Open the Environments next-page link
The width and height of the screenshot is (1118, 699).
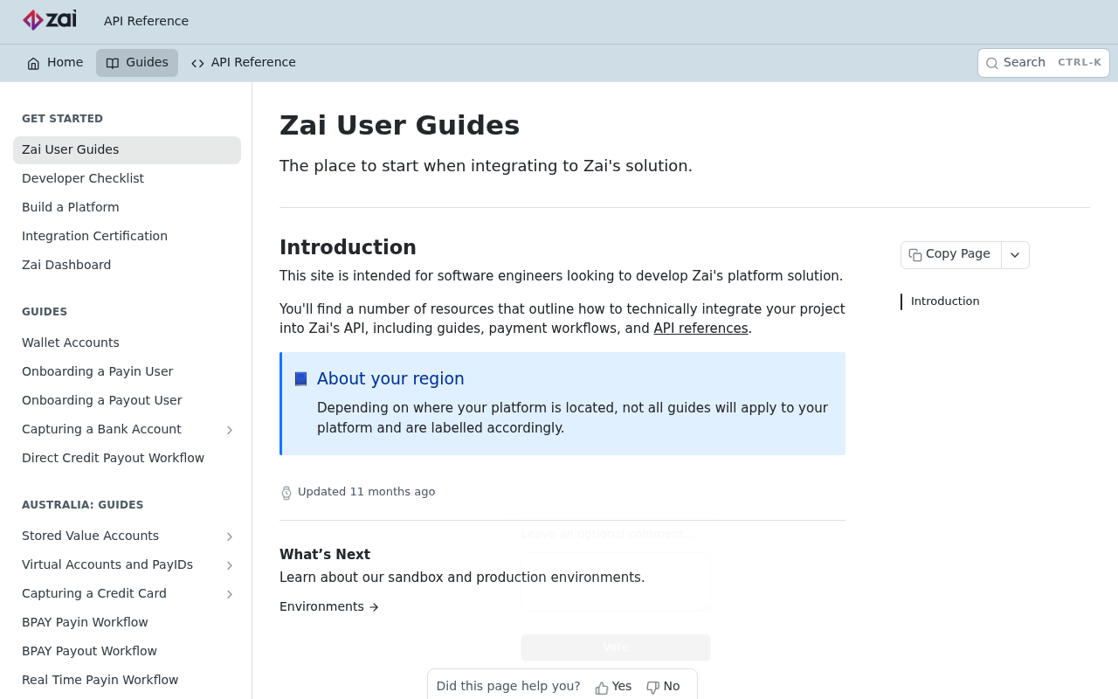pyautogui.click(x=329, y=606)
